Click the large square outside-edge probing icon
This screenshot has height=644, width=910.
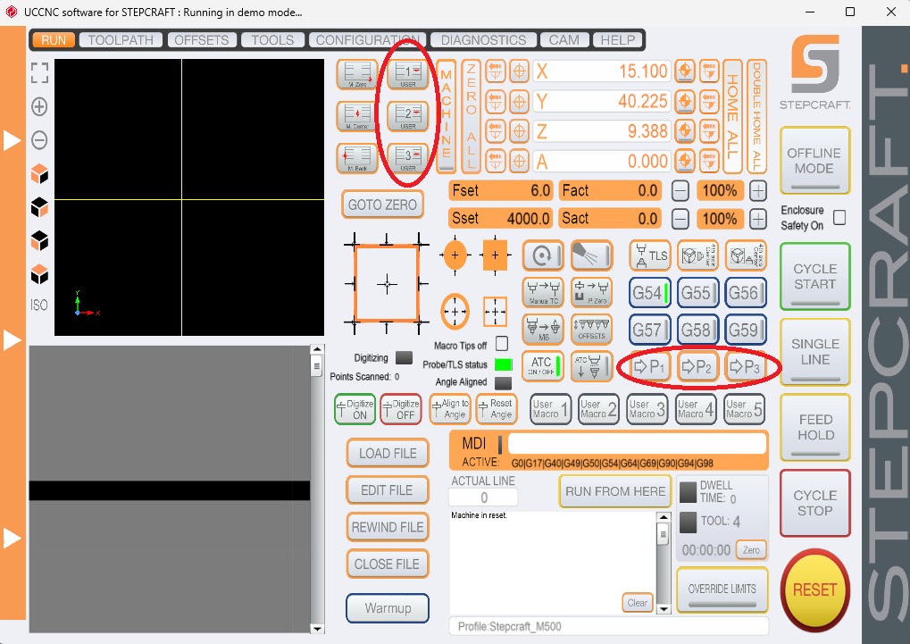pos(387,284)
